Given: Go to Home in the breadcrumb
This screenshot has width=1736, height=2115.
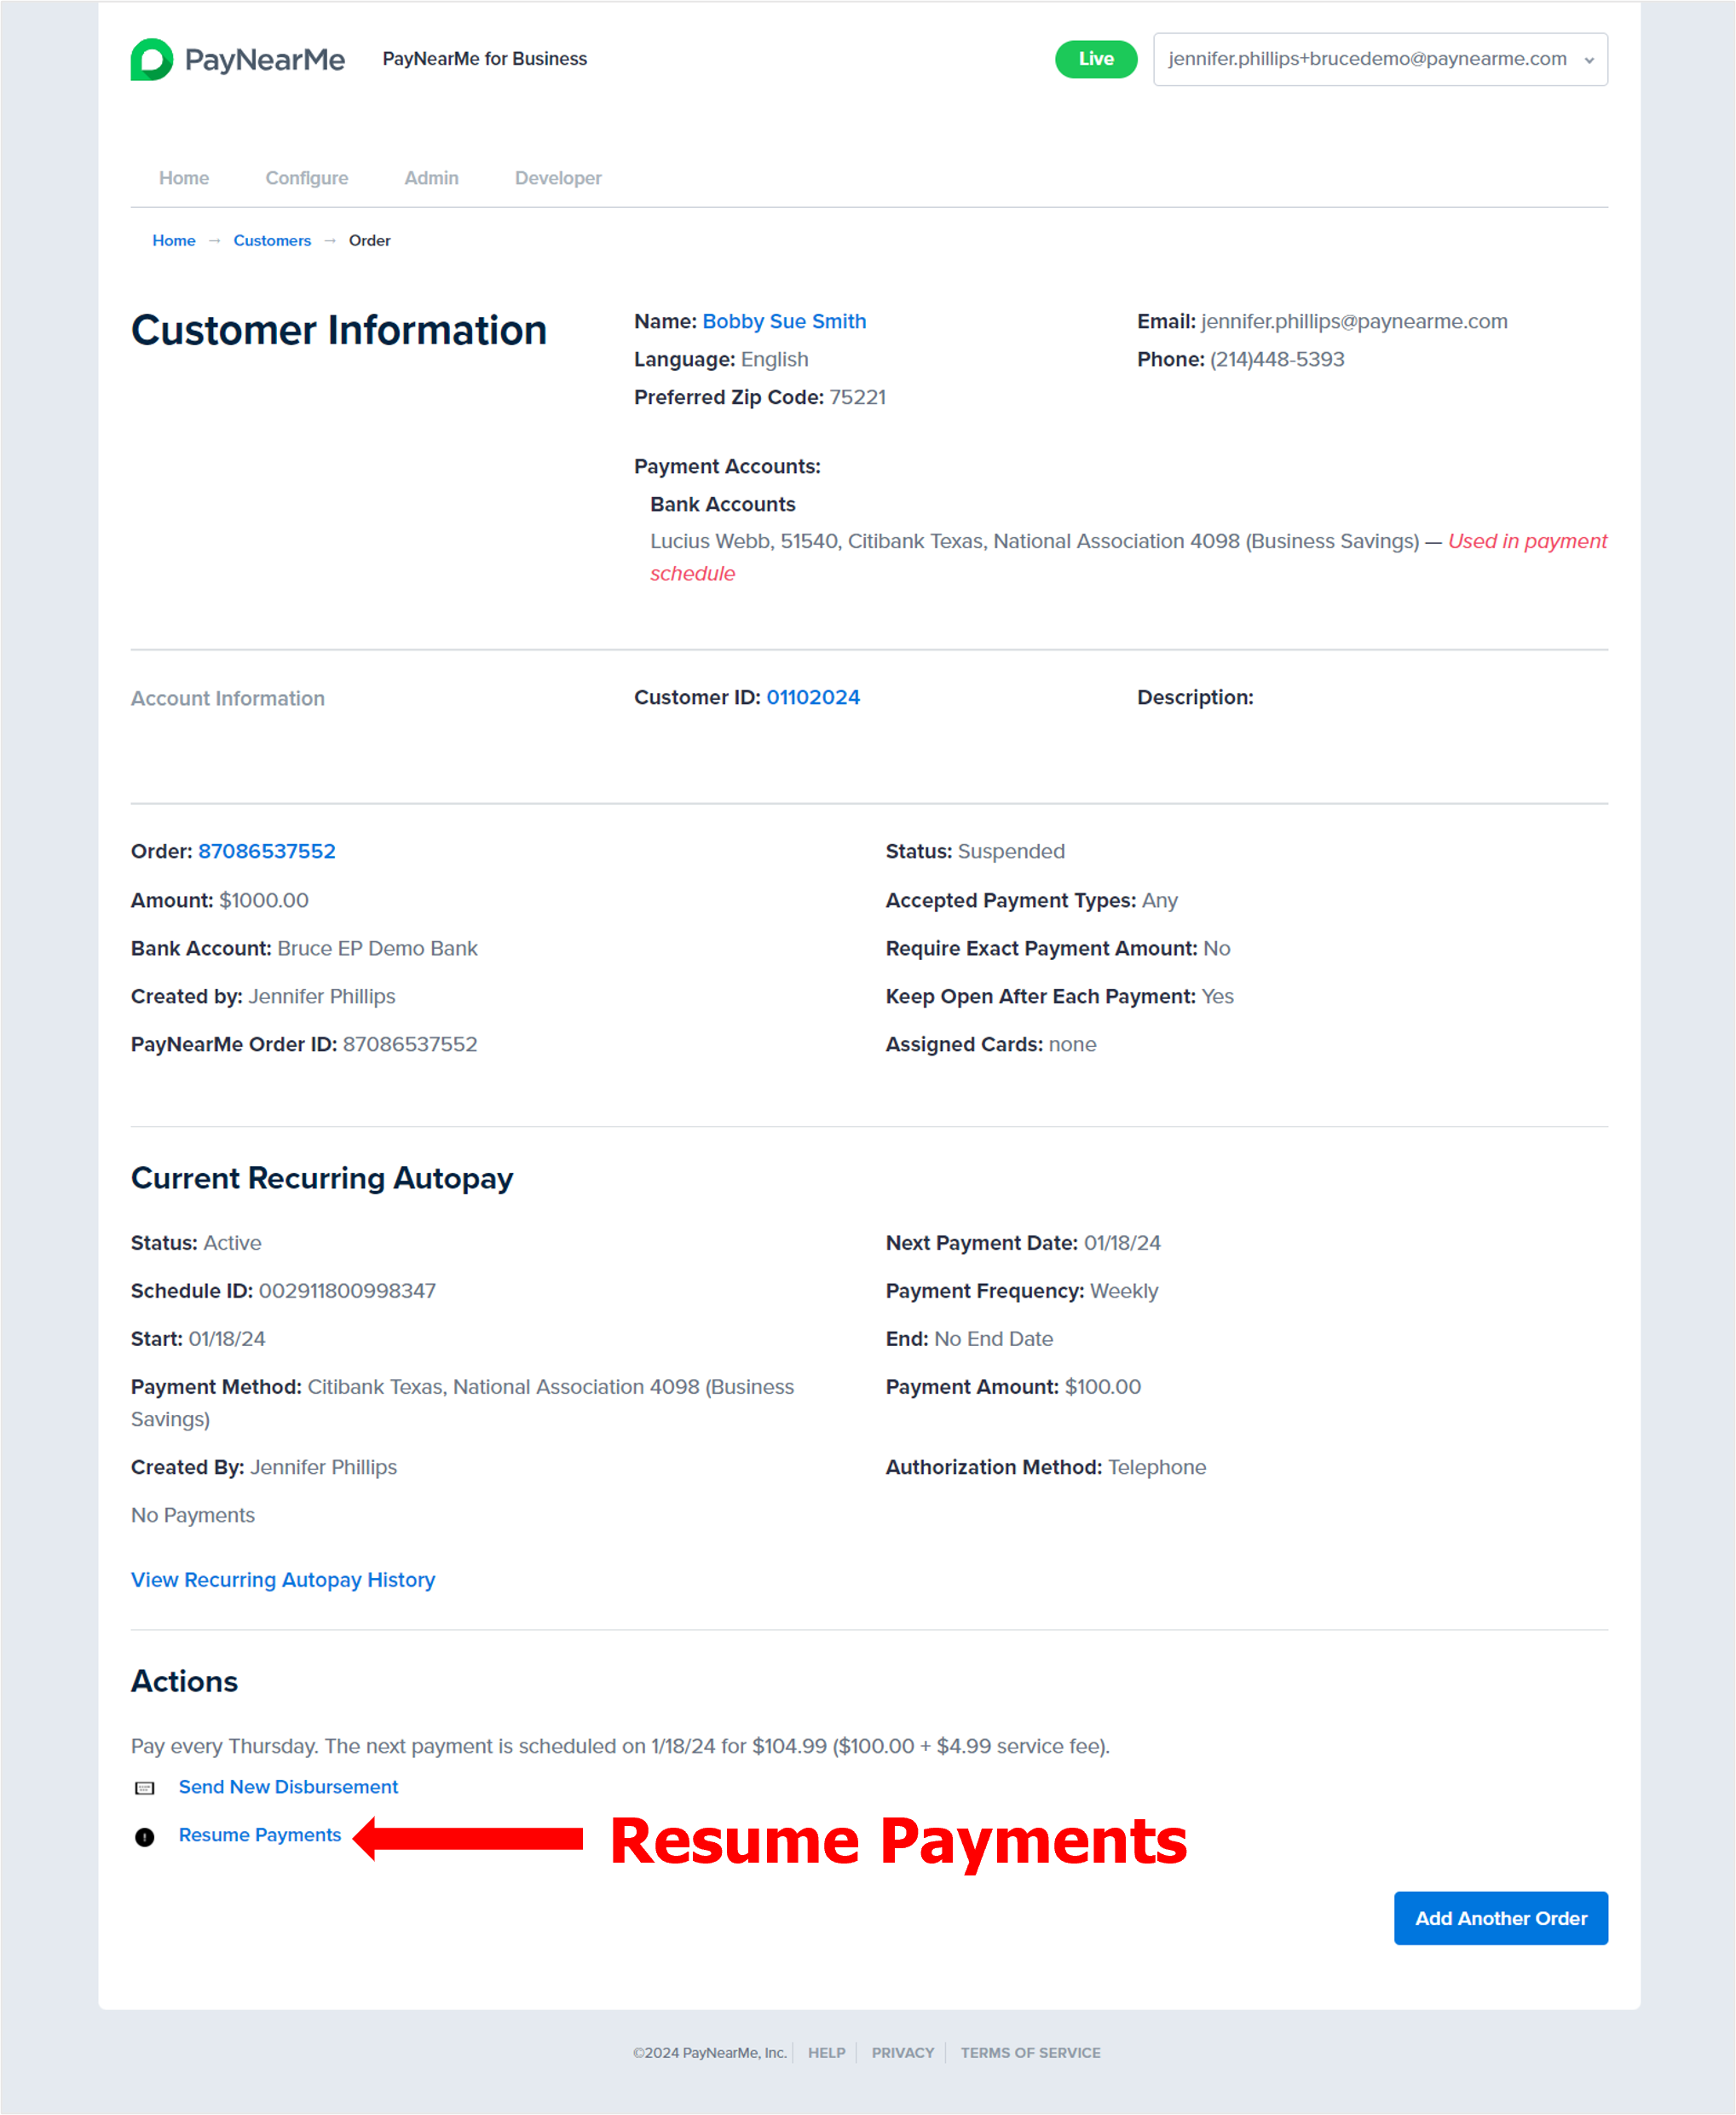Looking at the screenshot, I should 174,241.
